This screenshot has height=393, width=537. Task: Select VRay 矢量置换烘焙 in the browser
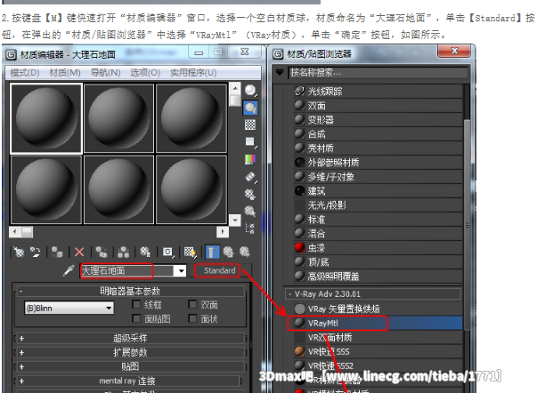pos(378,309)
